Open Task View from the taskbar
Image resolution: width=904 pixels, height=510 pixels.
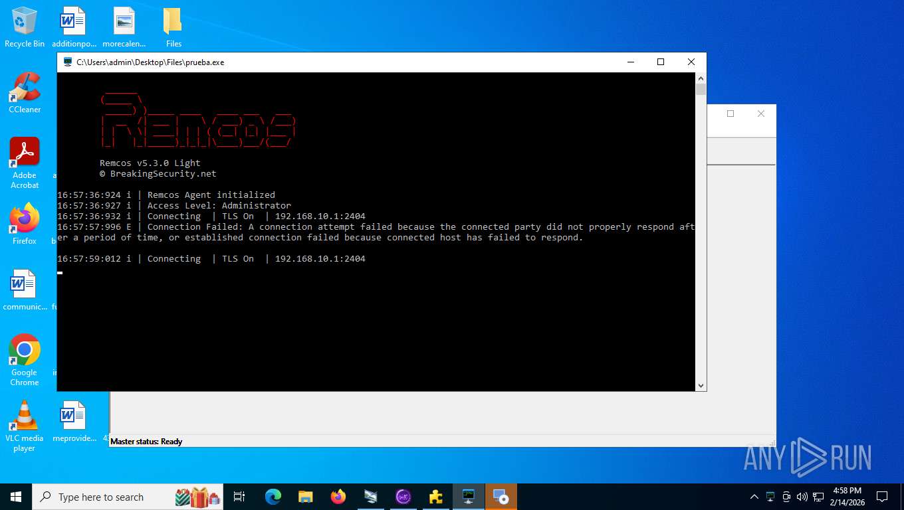click(239, 497)
